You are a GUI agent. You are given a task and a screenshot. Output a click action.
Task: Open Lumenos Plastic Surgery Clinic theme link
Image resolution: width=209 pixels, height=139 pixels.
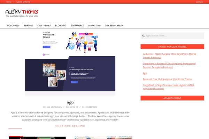click(x=169, y=56)
